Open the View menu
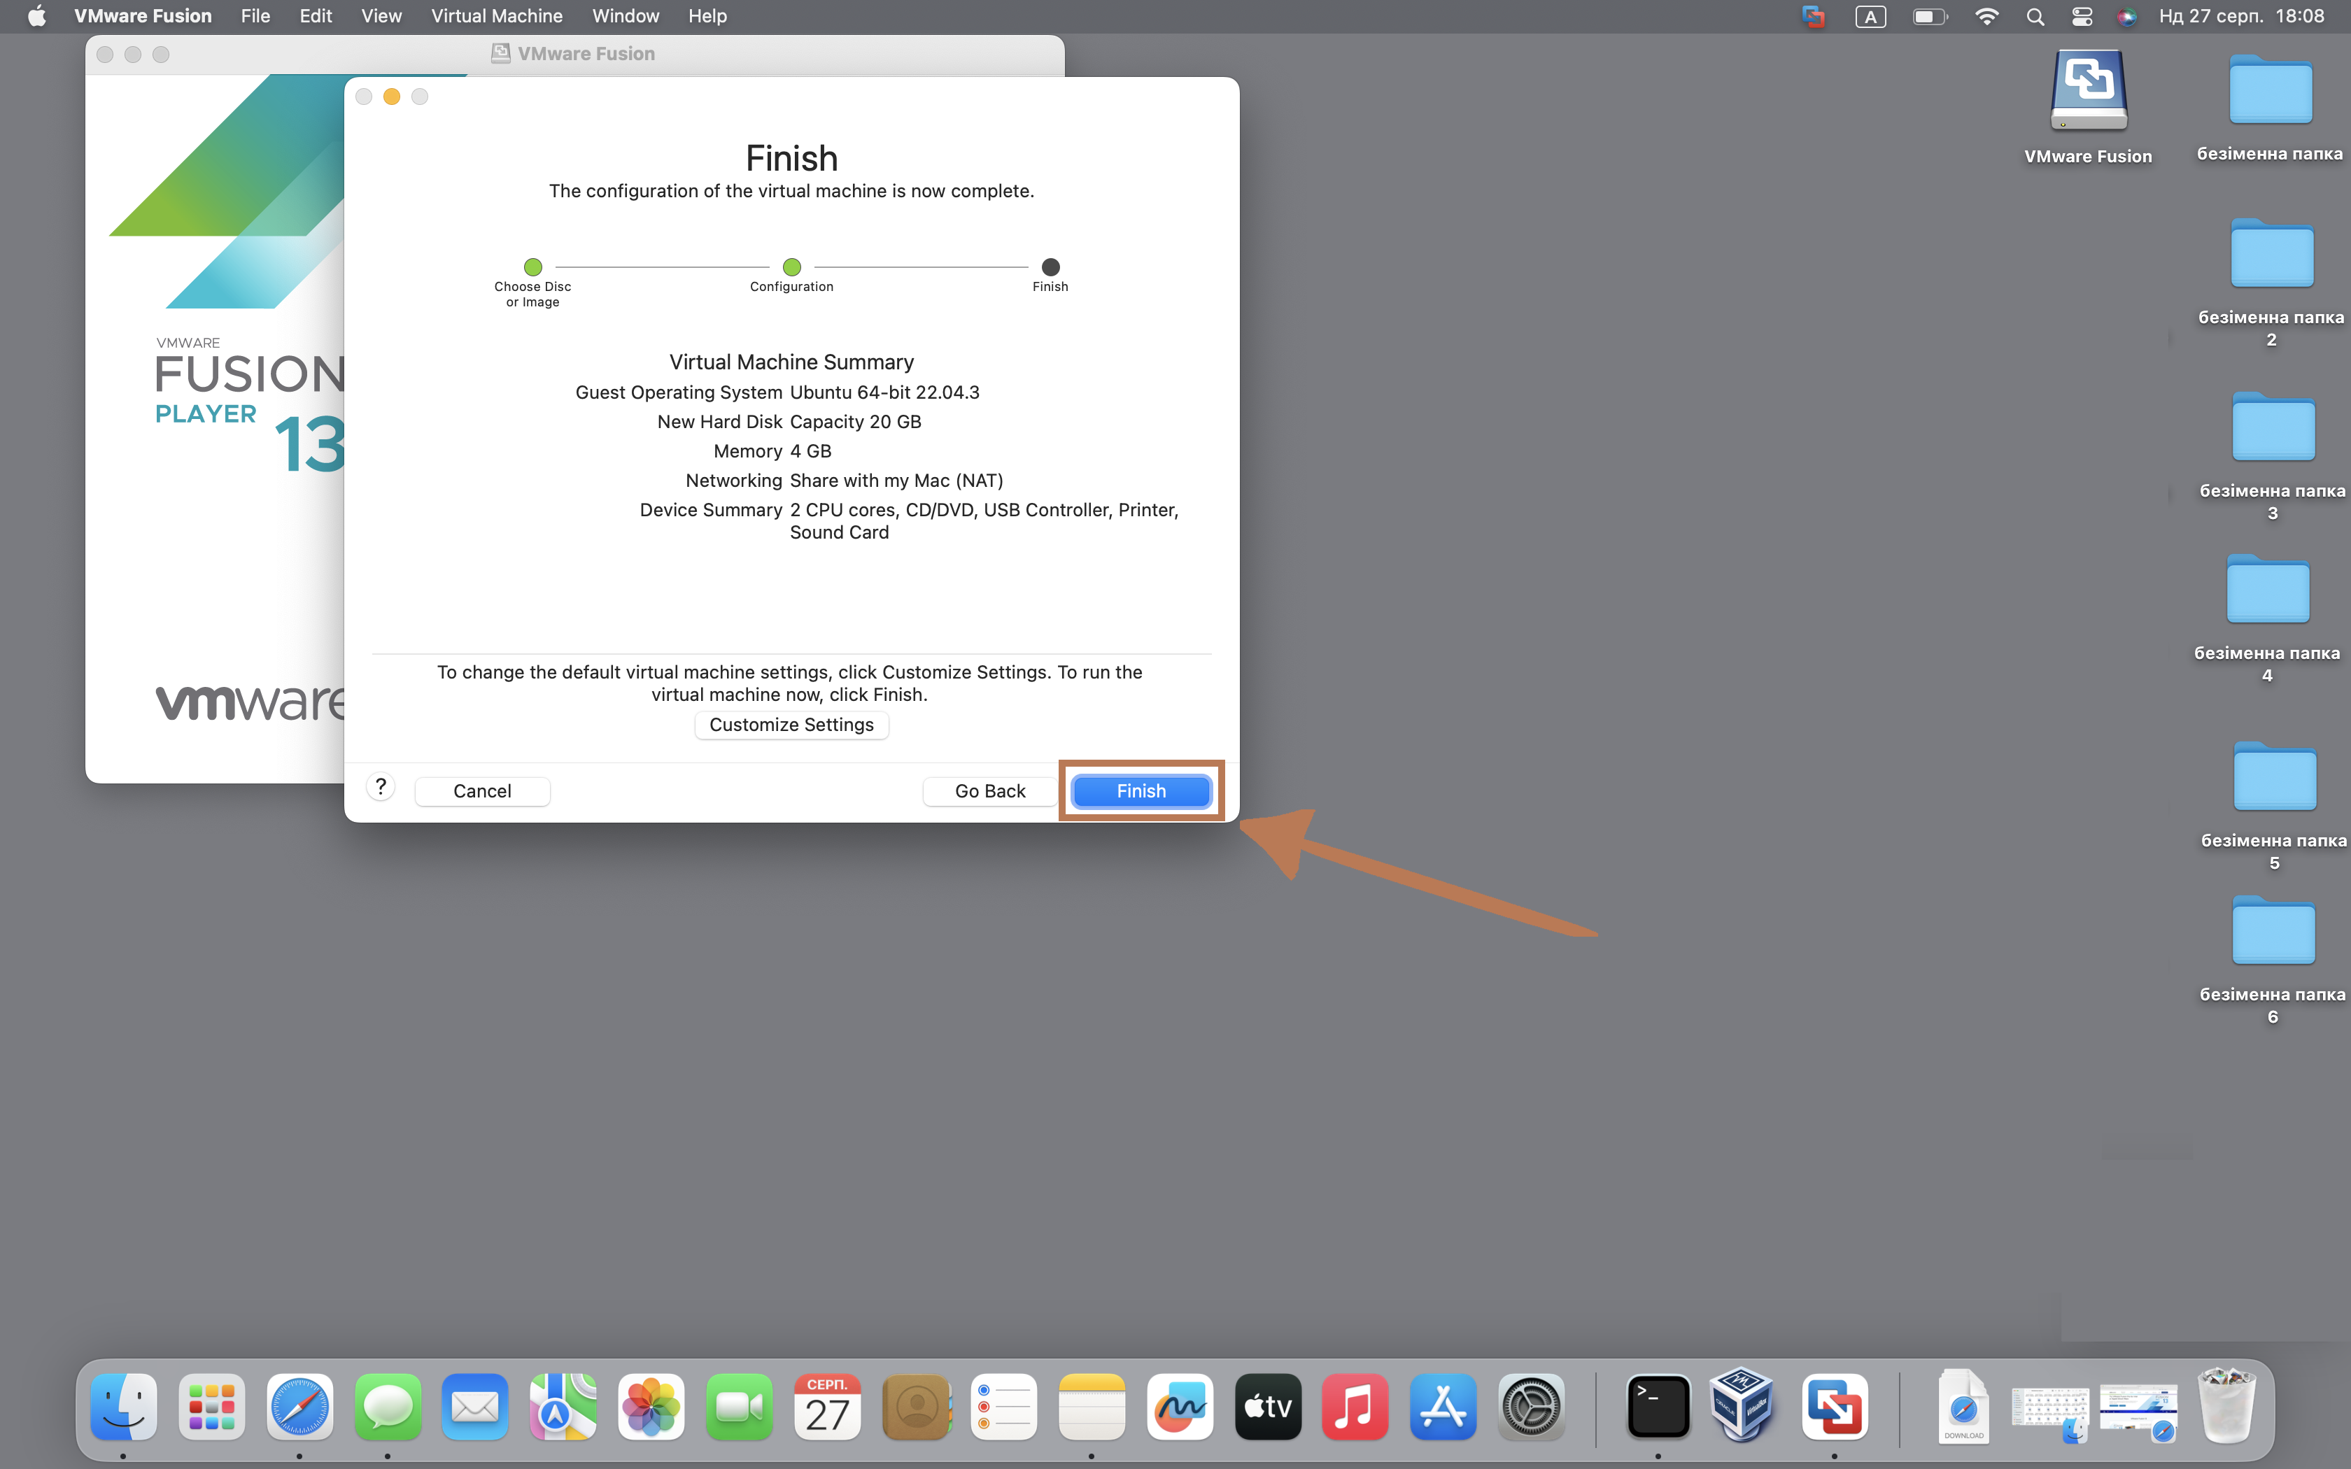Viewport: 2351px width, 1469px height. click(x=381, y=15)
